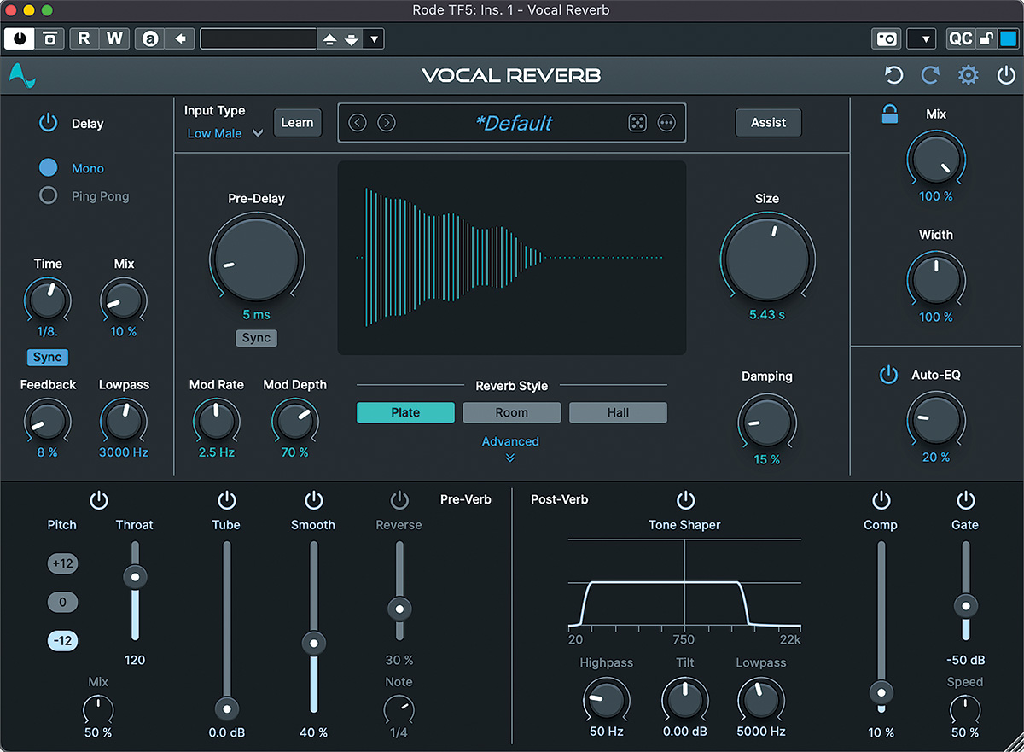Click the Learn button
Screen dimensions: 1024x752
click(297, 122)
